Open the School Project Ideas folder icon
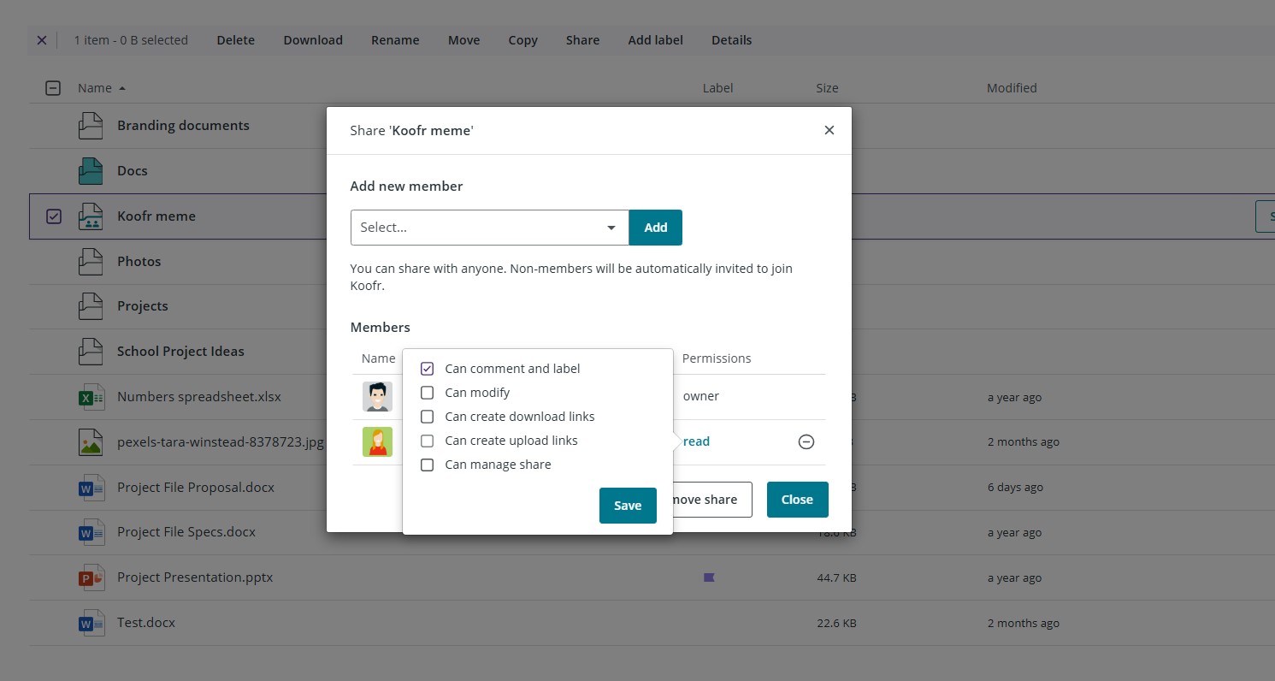Screen dimensions: 1275x681 (91, 352)
